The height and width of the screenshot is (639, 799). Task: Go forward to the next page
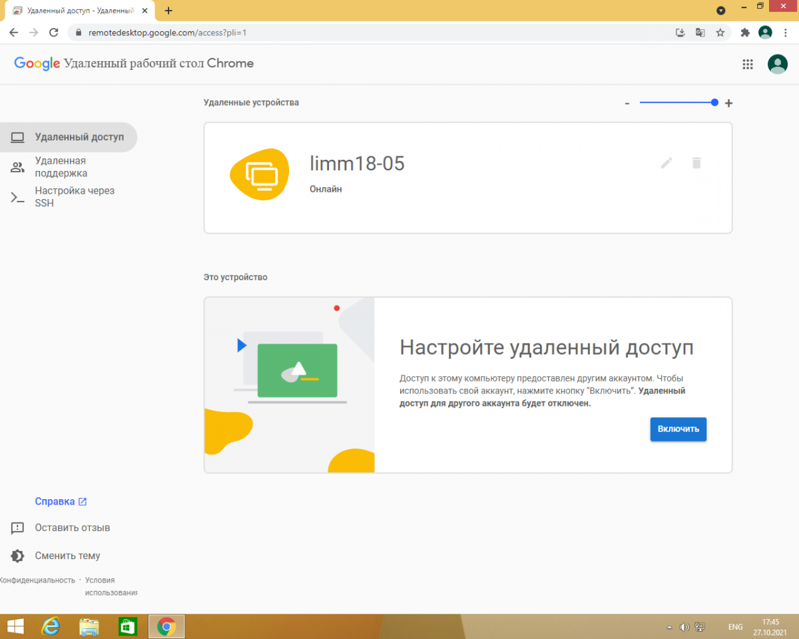tap(34, 32)
